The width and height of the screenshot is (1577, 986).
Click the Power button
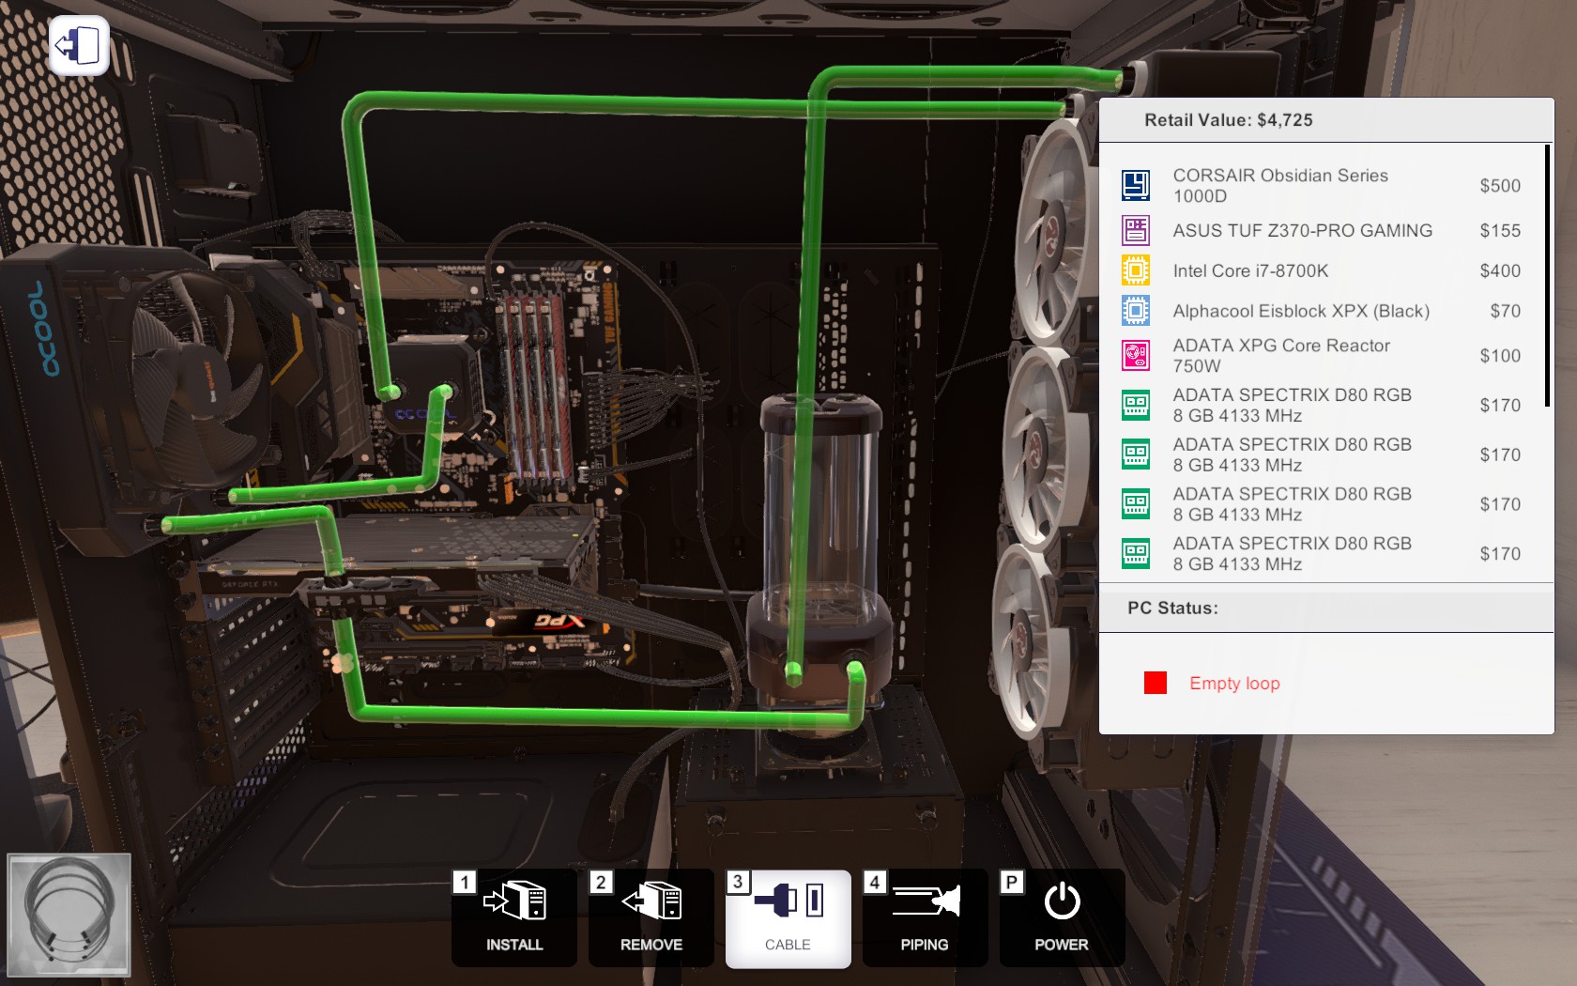click(1063, 918)
